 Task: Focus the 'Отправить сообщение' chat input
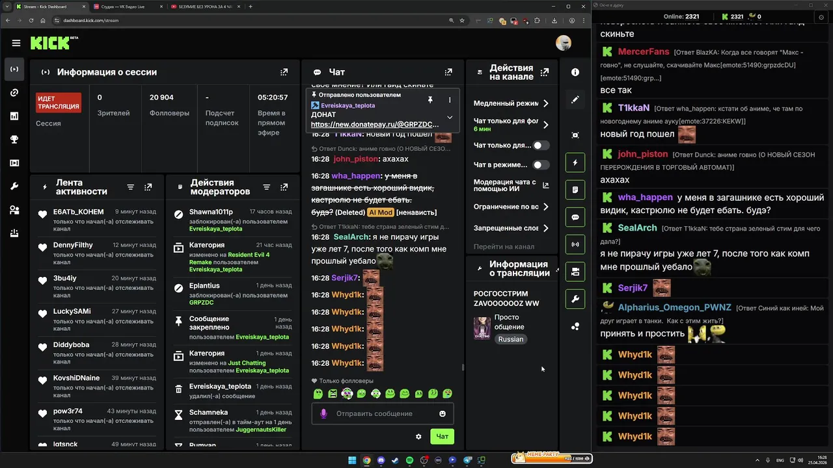tap(383, 413)
